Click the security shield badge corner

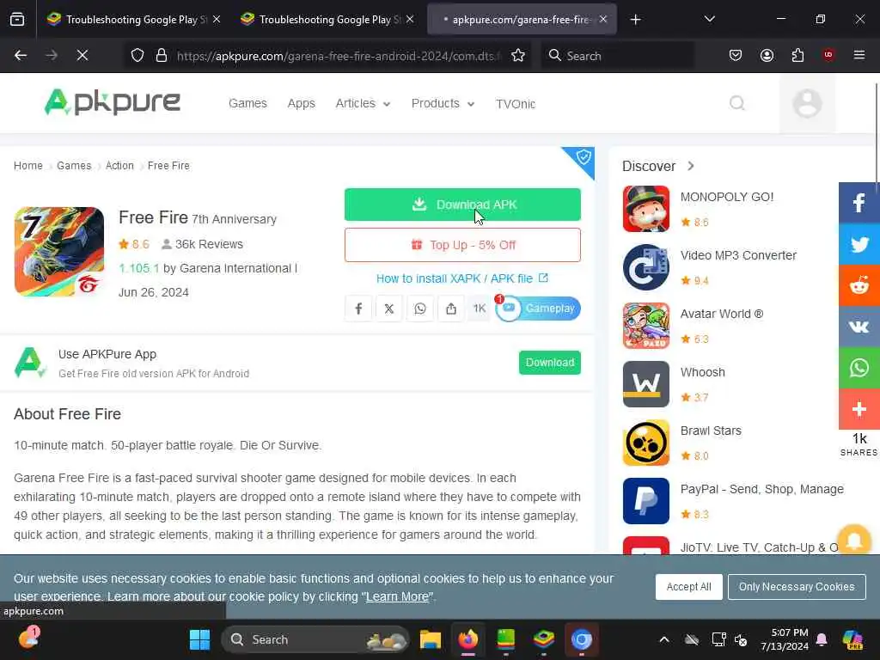coord(584,157)
